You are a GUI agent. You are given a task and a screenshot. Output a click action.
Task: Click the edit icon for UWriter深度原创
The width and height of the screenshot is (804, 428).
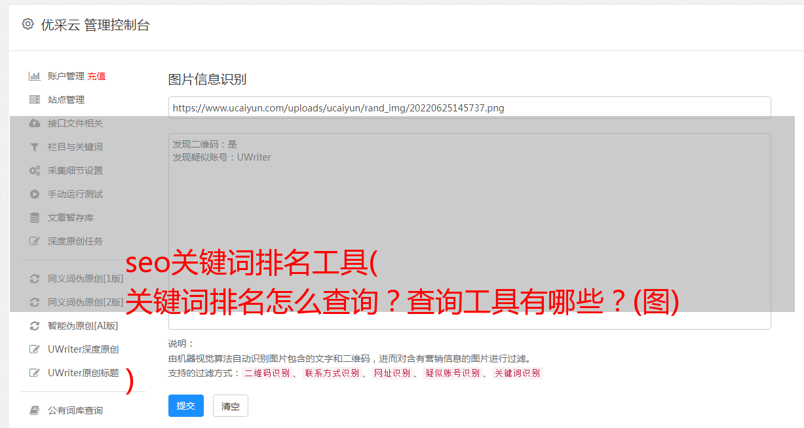(35, 349)
